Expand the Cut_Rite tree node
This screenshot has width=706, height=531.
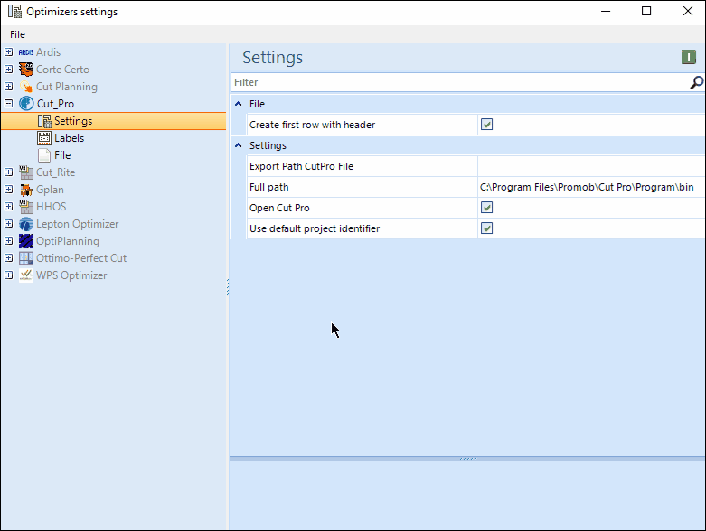point(8,172)
